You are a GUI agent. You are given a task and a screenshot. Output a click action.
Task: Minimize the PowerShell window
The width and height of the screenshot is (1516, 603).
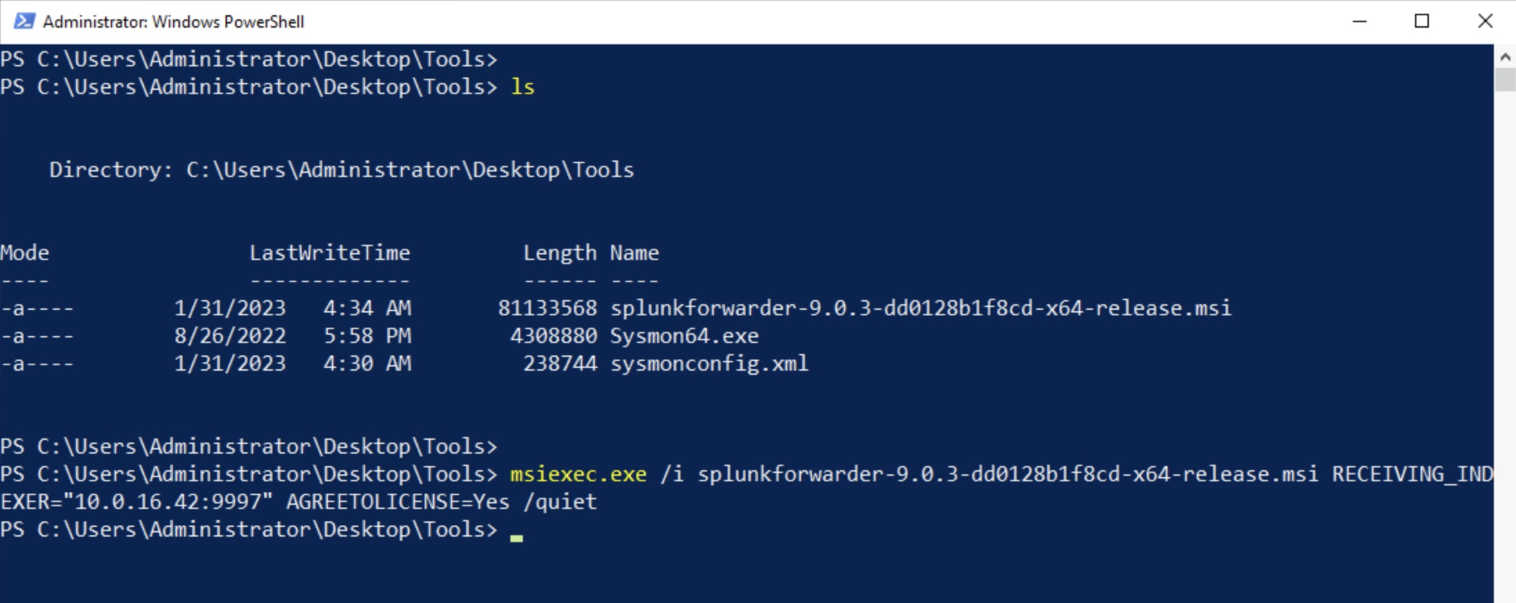(1360, 21)
